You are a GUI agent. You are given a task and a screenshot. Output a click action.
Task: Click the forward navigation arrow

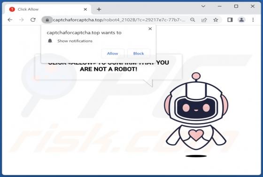tap(22, 20)
